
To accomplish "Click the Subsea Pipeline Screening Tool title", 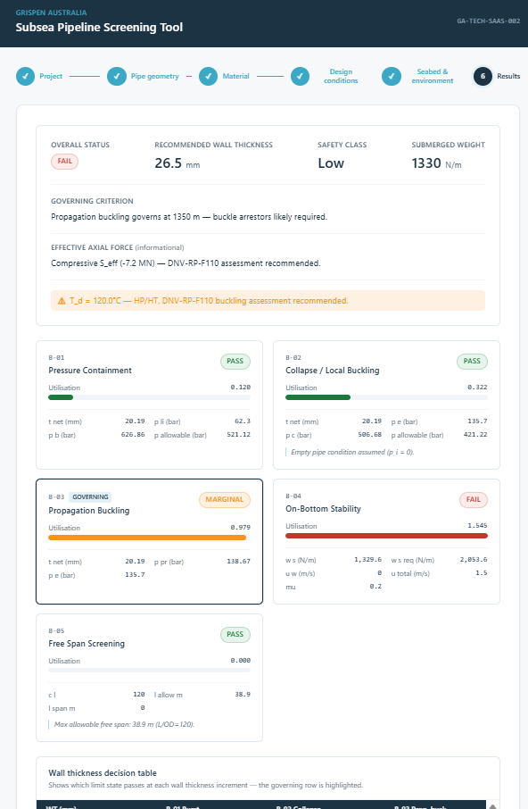I will click(99, 28).
